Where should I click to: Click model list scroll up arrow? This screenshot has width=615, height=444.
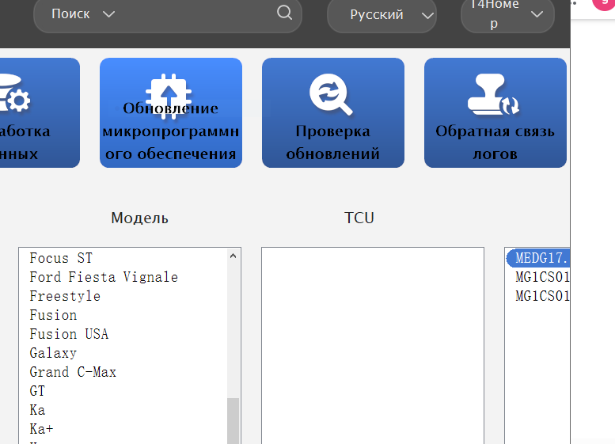[233, 256]
